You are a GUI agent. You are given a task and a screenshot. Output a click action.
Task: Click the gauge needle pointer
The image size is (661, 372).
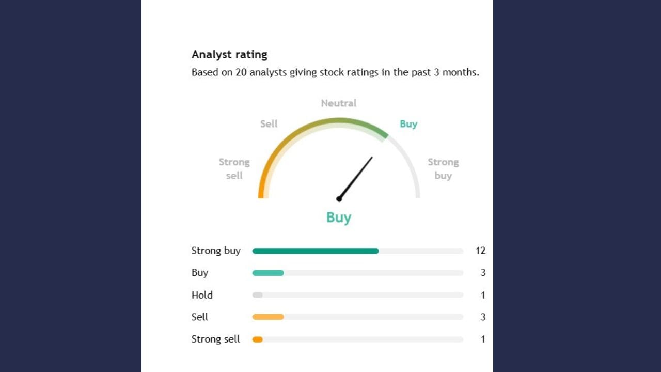[356, 177]
